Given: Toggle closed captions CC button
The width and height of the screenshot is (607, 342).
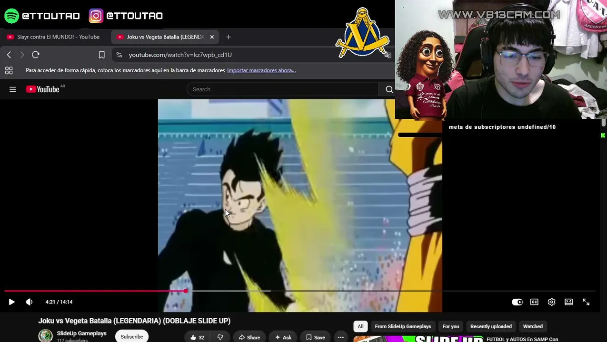Looking at the screenshot, I should pyautogui.click(x=534, y=302).
